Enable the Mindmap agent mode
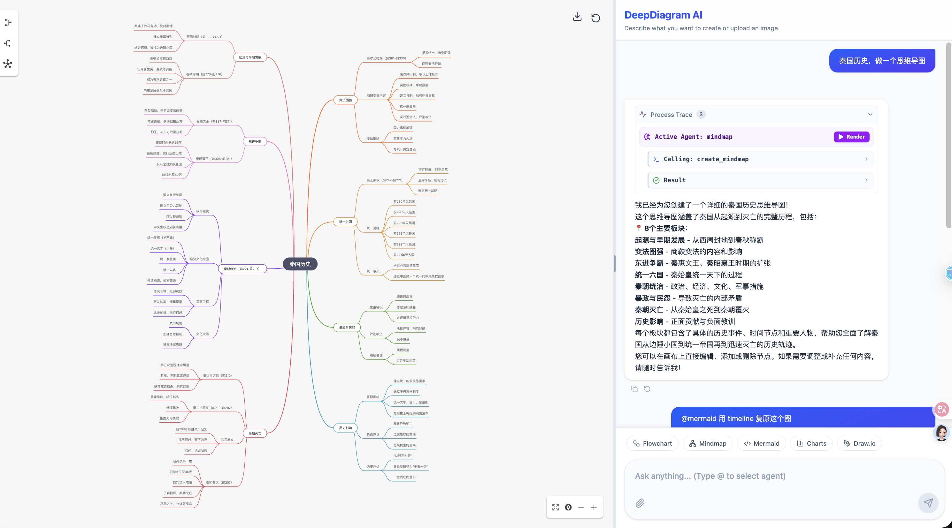952x528 pixels. coord(708,443)
